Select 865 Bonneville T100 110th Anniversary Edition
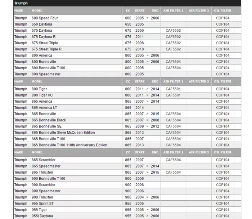 (69, 145)
